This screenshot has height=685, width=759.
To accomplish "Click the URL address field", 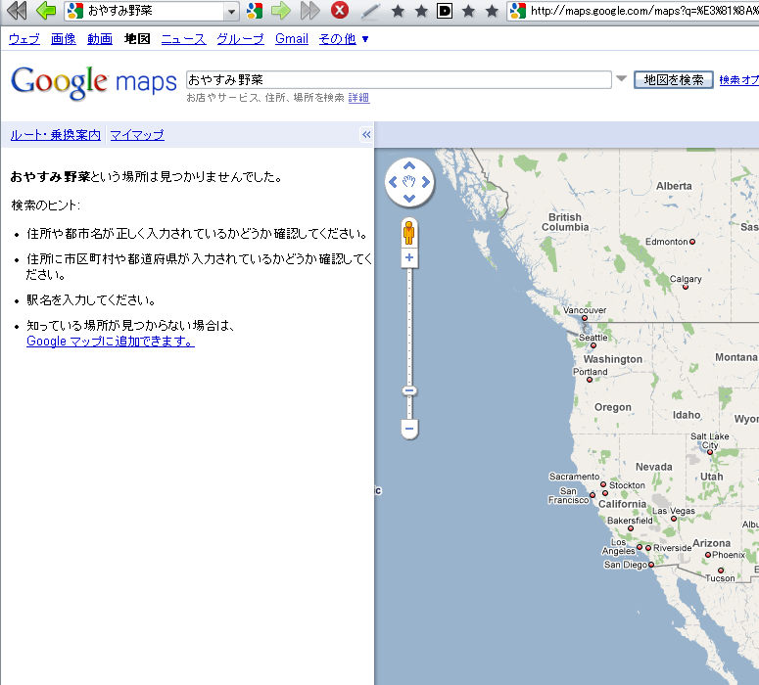I will pos(633,11).
